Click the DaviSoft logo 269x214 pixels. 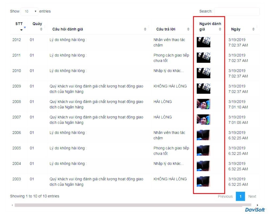255,210
